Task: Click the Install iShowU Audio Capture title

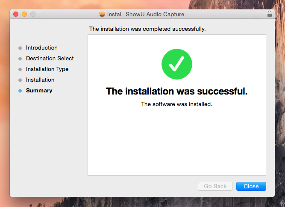Action: pos(146,15)
